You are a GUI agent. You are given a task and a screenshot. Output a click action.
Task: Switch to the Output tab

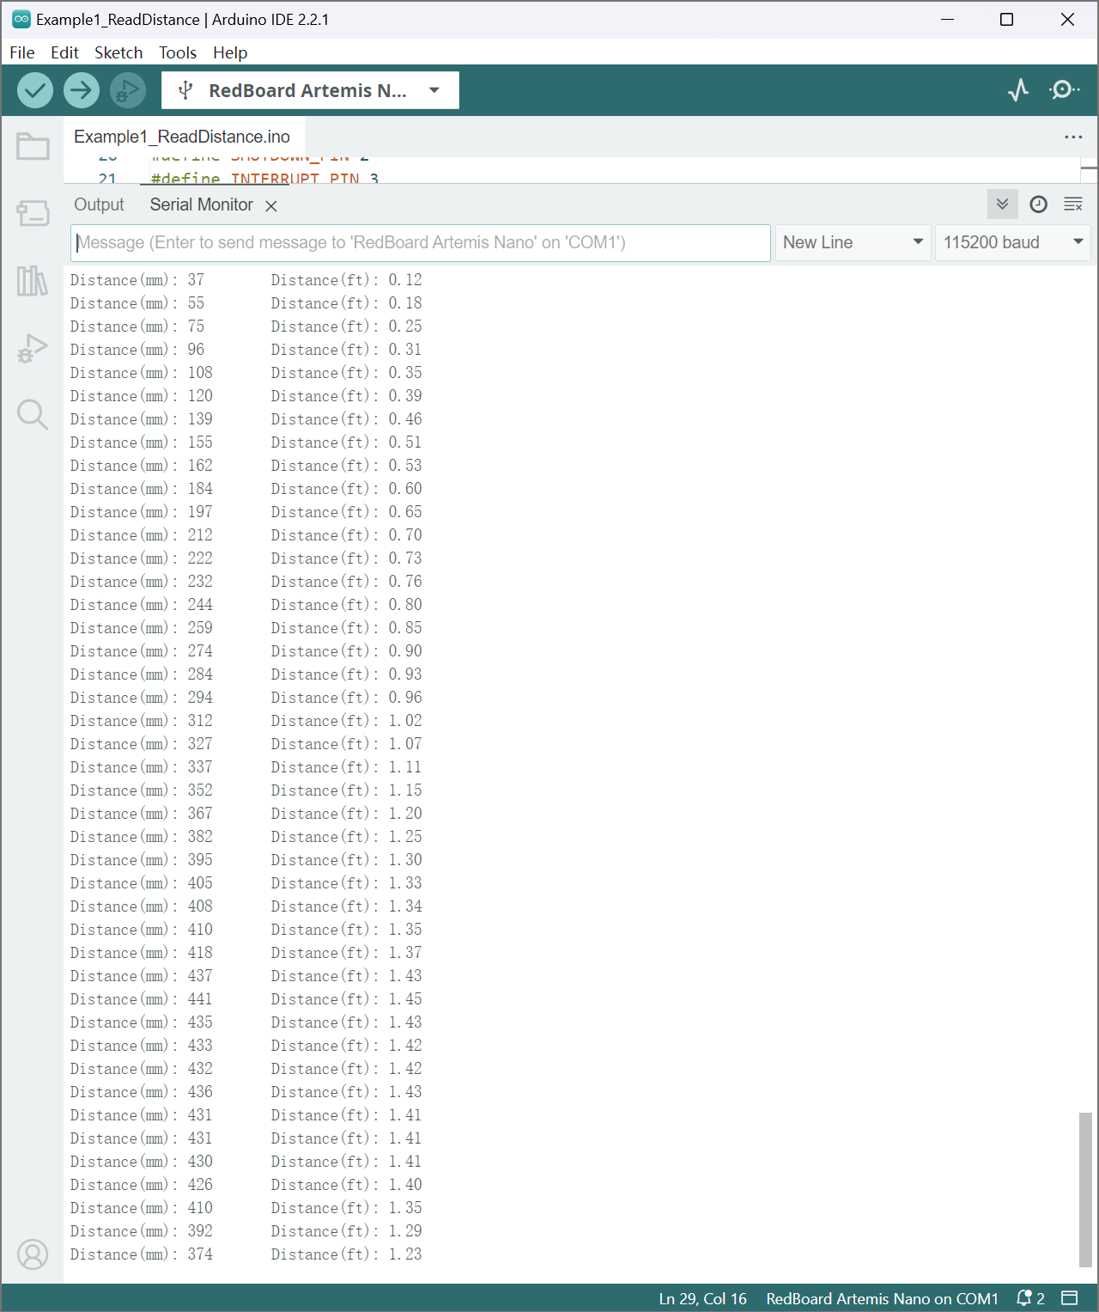(99, 204)
